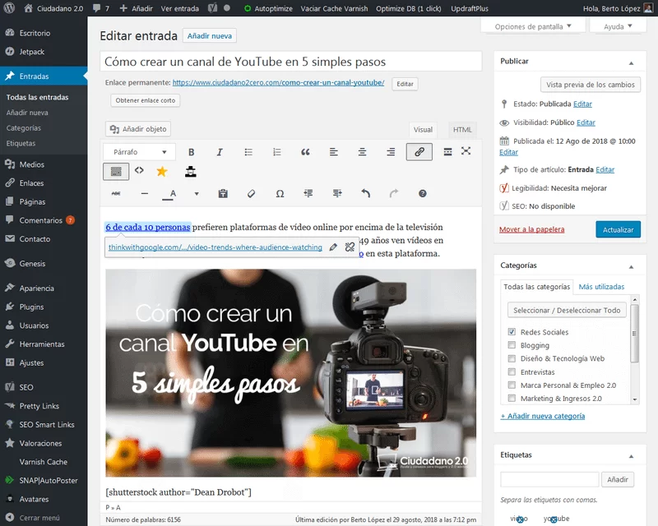The image size is (658, 526).
Task: Click the post title field
Action: [291, 62]
